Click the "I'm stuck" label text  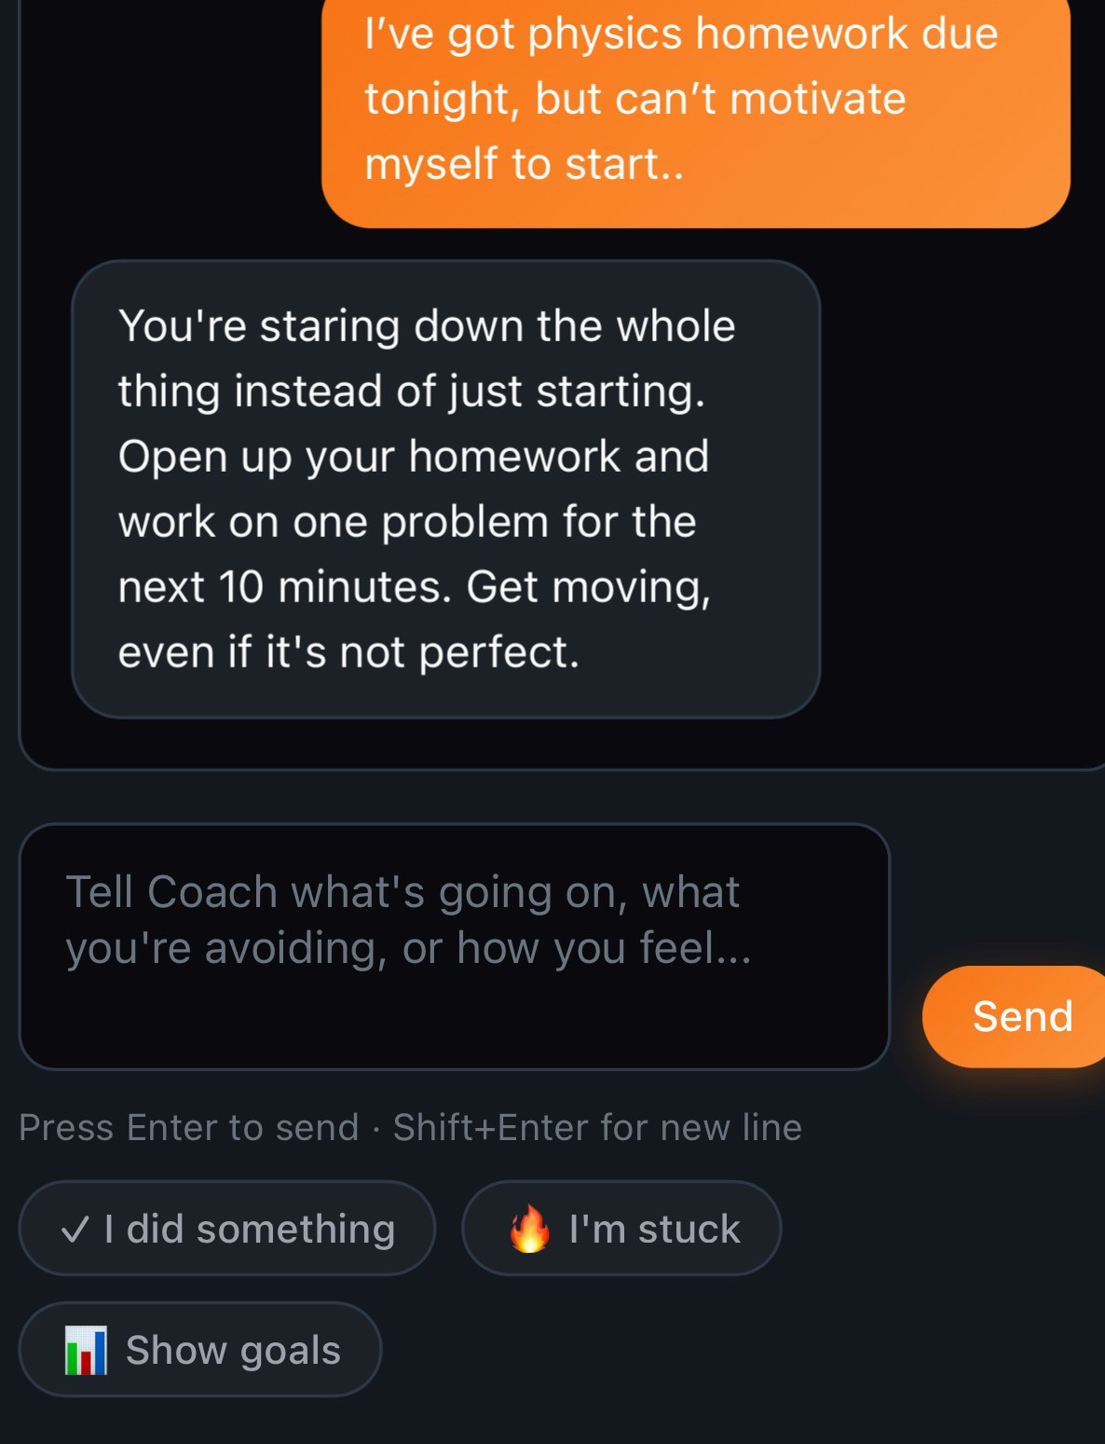(x=652, y=1229)
